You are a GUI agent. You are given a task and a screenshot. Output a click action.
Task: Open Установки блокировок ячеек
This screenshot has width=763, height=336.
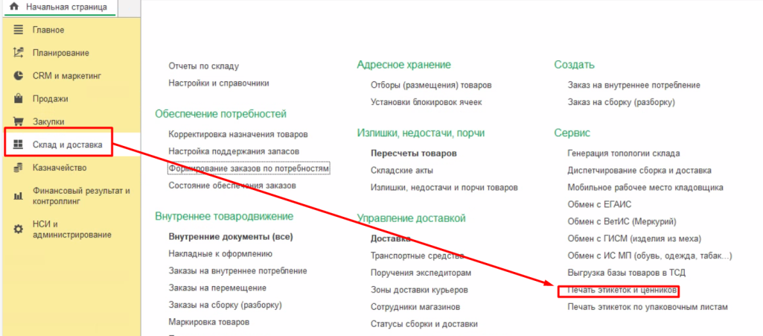point(427,102)
